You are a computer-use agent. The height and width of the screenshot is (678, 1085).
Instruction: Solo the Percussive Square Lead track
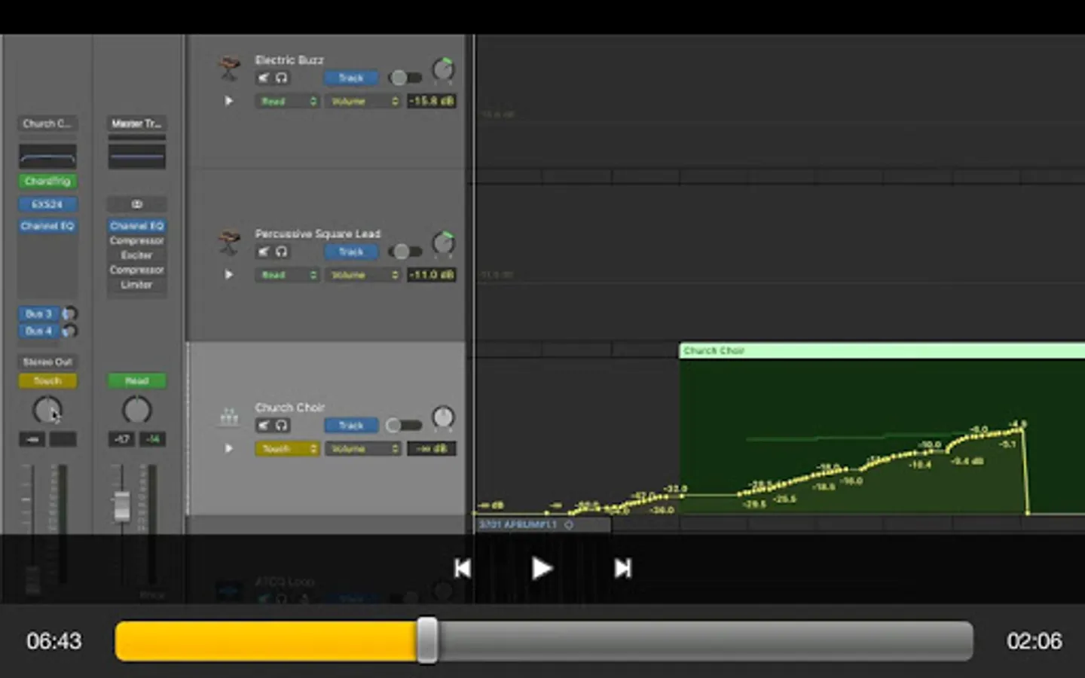281,252
